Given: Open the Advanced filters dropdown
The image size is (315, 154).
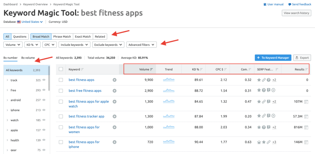Looking at the screenshot, I should [142, 45].
